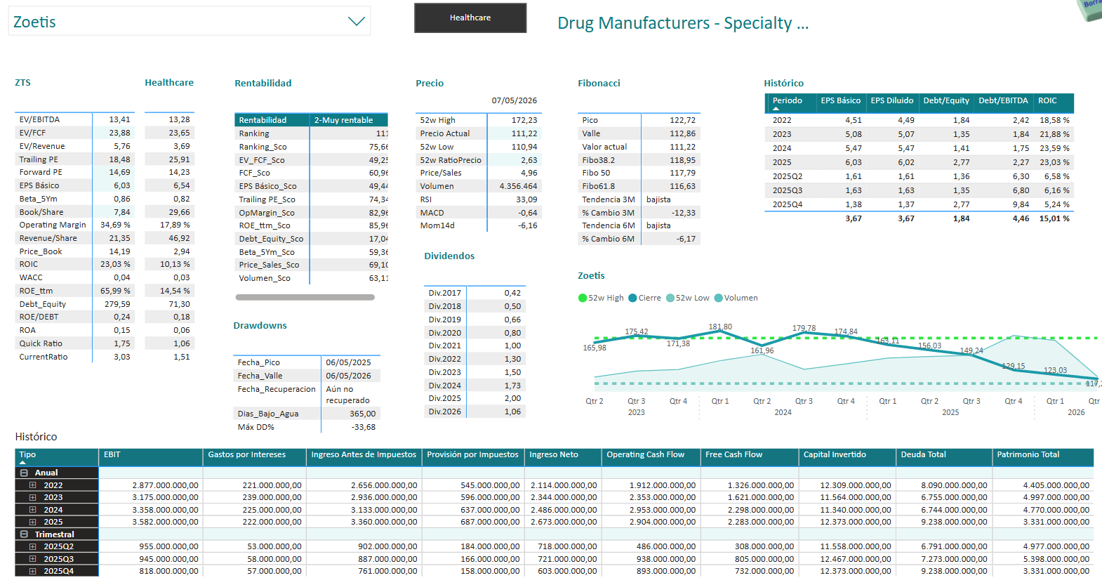The width and height of the screenshot is (1102, 585).
Task: Select the Fibo38.2 row label
Action: click(x=598, y=160)
